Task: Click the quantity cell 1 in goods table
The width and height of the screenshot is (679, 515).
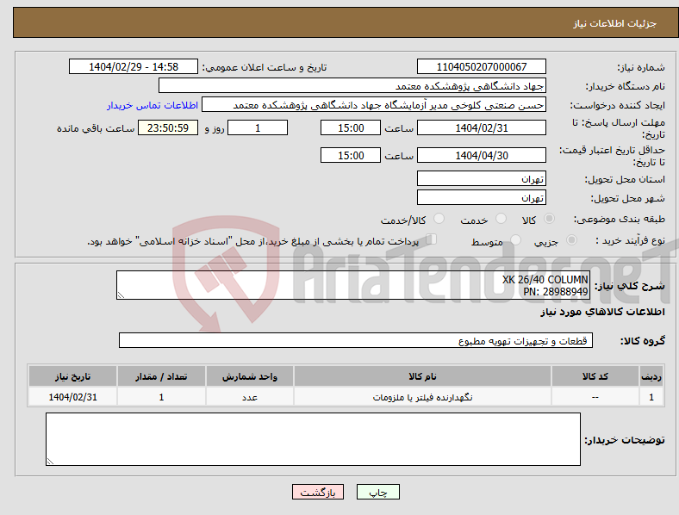Action: (x=161, y=397)
